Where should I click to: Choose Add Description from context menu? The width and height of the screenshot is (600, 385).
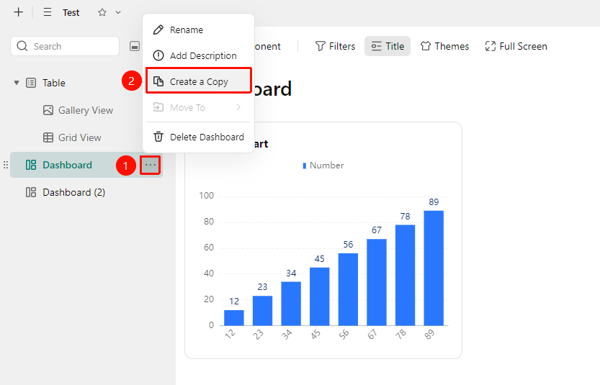tap(198, 56)
